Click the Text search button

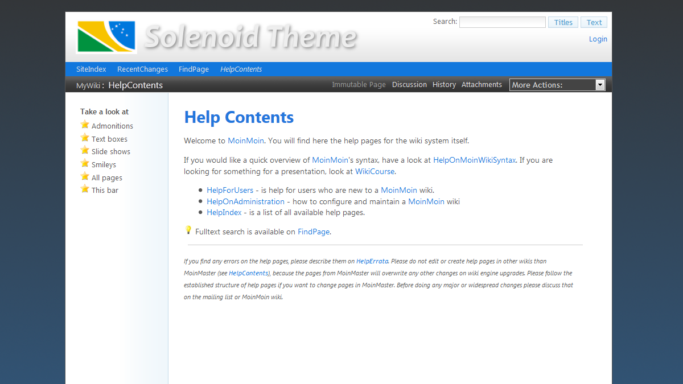click(594, 22)
